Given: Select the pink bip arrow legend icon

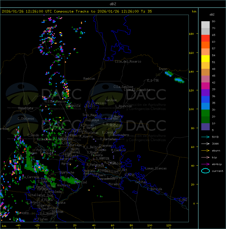Looking at the screenshot, I should (x=205, y=157).
